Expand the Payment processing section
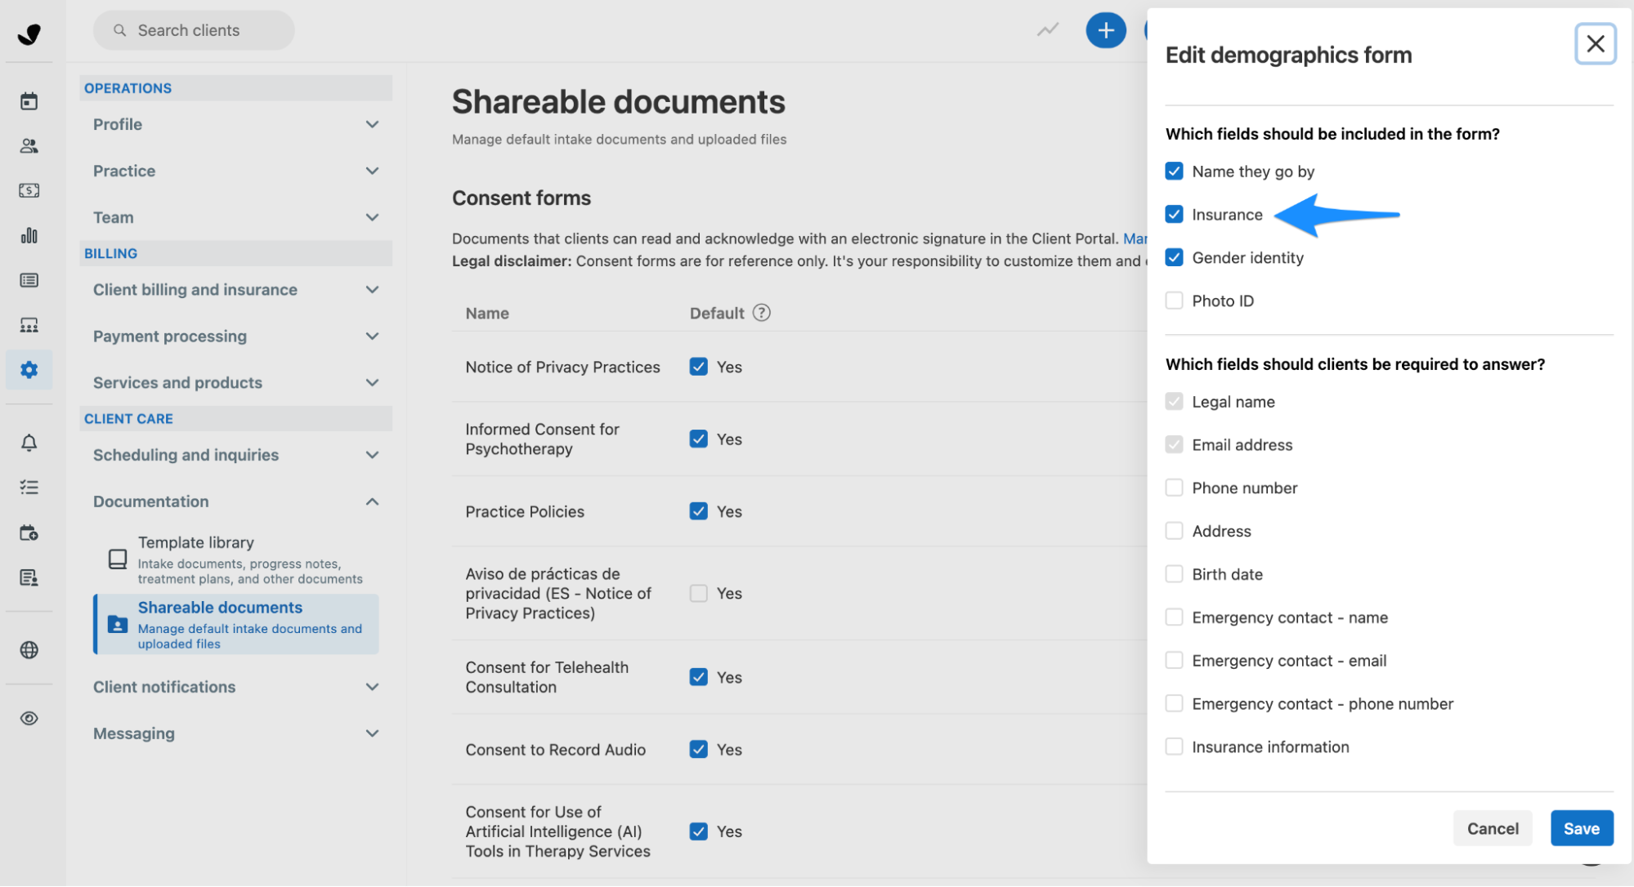This screenshot has height=887, width=1634. click(x=235, y=337)
